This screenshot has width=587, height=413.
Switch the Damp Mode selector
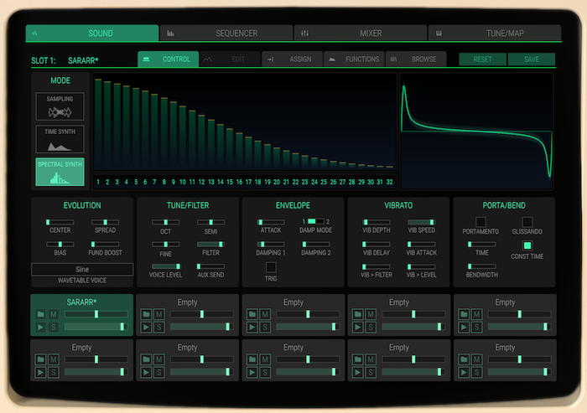click(x=312, y=221)
